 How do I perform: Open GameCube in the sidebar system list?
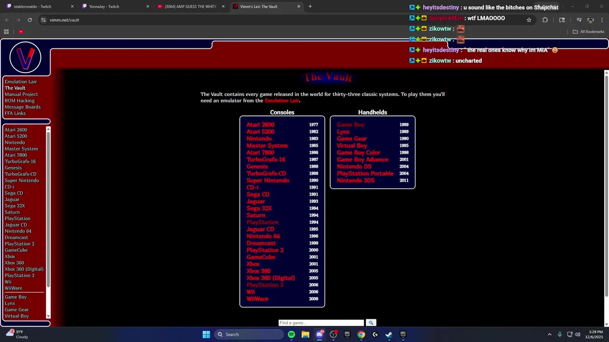tap(16, 250)
